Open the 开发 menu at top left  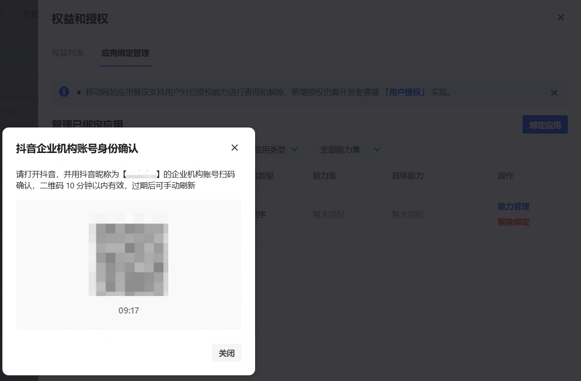30,14
